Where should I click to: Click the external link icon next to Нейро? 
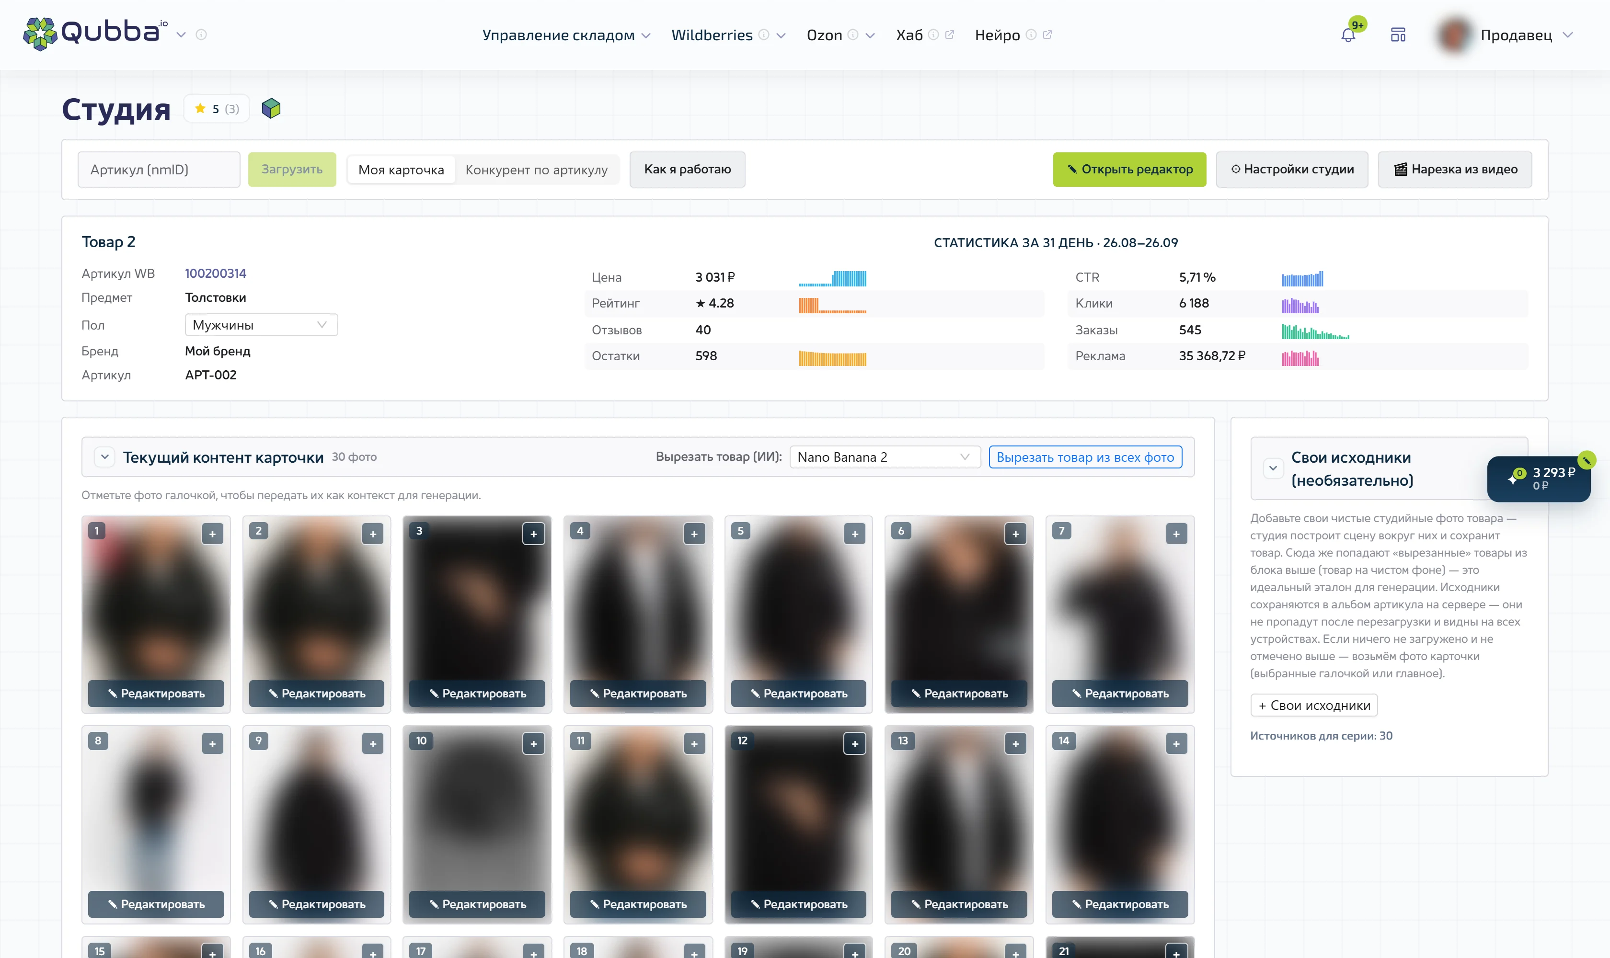point(1047,35)
